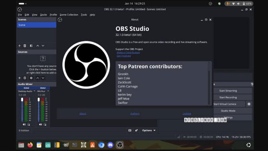Remove source using the Sources trash icon
The width and height of the screenshot is (268, 151).
tap(25, 78)
